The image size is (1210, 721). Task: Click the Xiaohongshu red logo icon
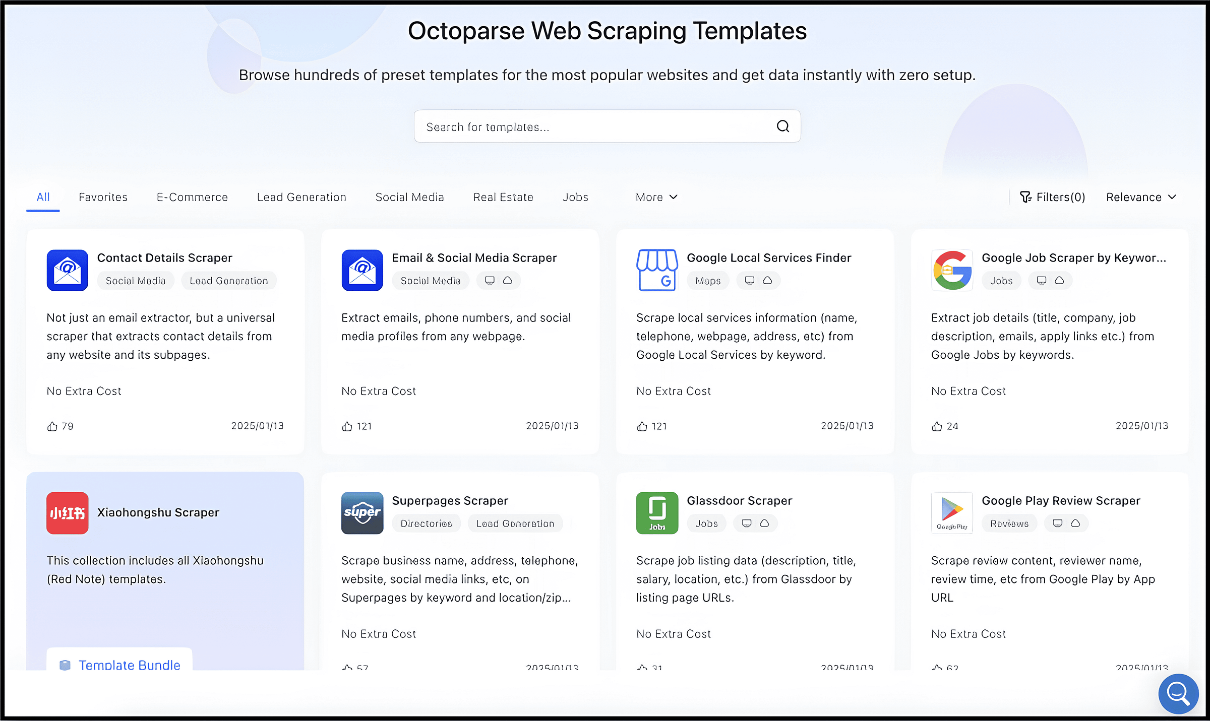[67, 513]
